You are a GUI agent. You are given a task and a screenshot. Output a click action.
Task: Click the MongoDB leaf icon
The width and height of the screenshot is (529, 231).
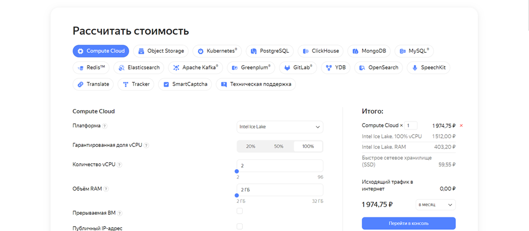click(x=355, y=51)
